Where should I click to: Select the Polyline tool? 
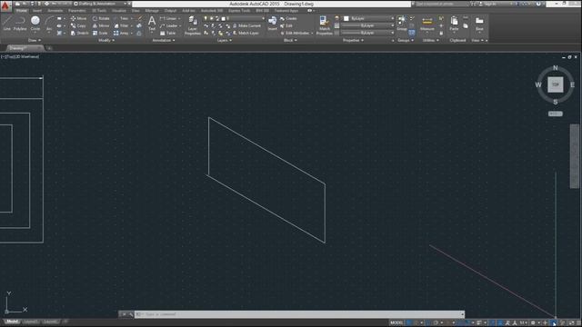pyautogui.click(x=20, y=23)
